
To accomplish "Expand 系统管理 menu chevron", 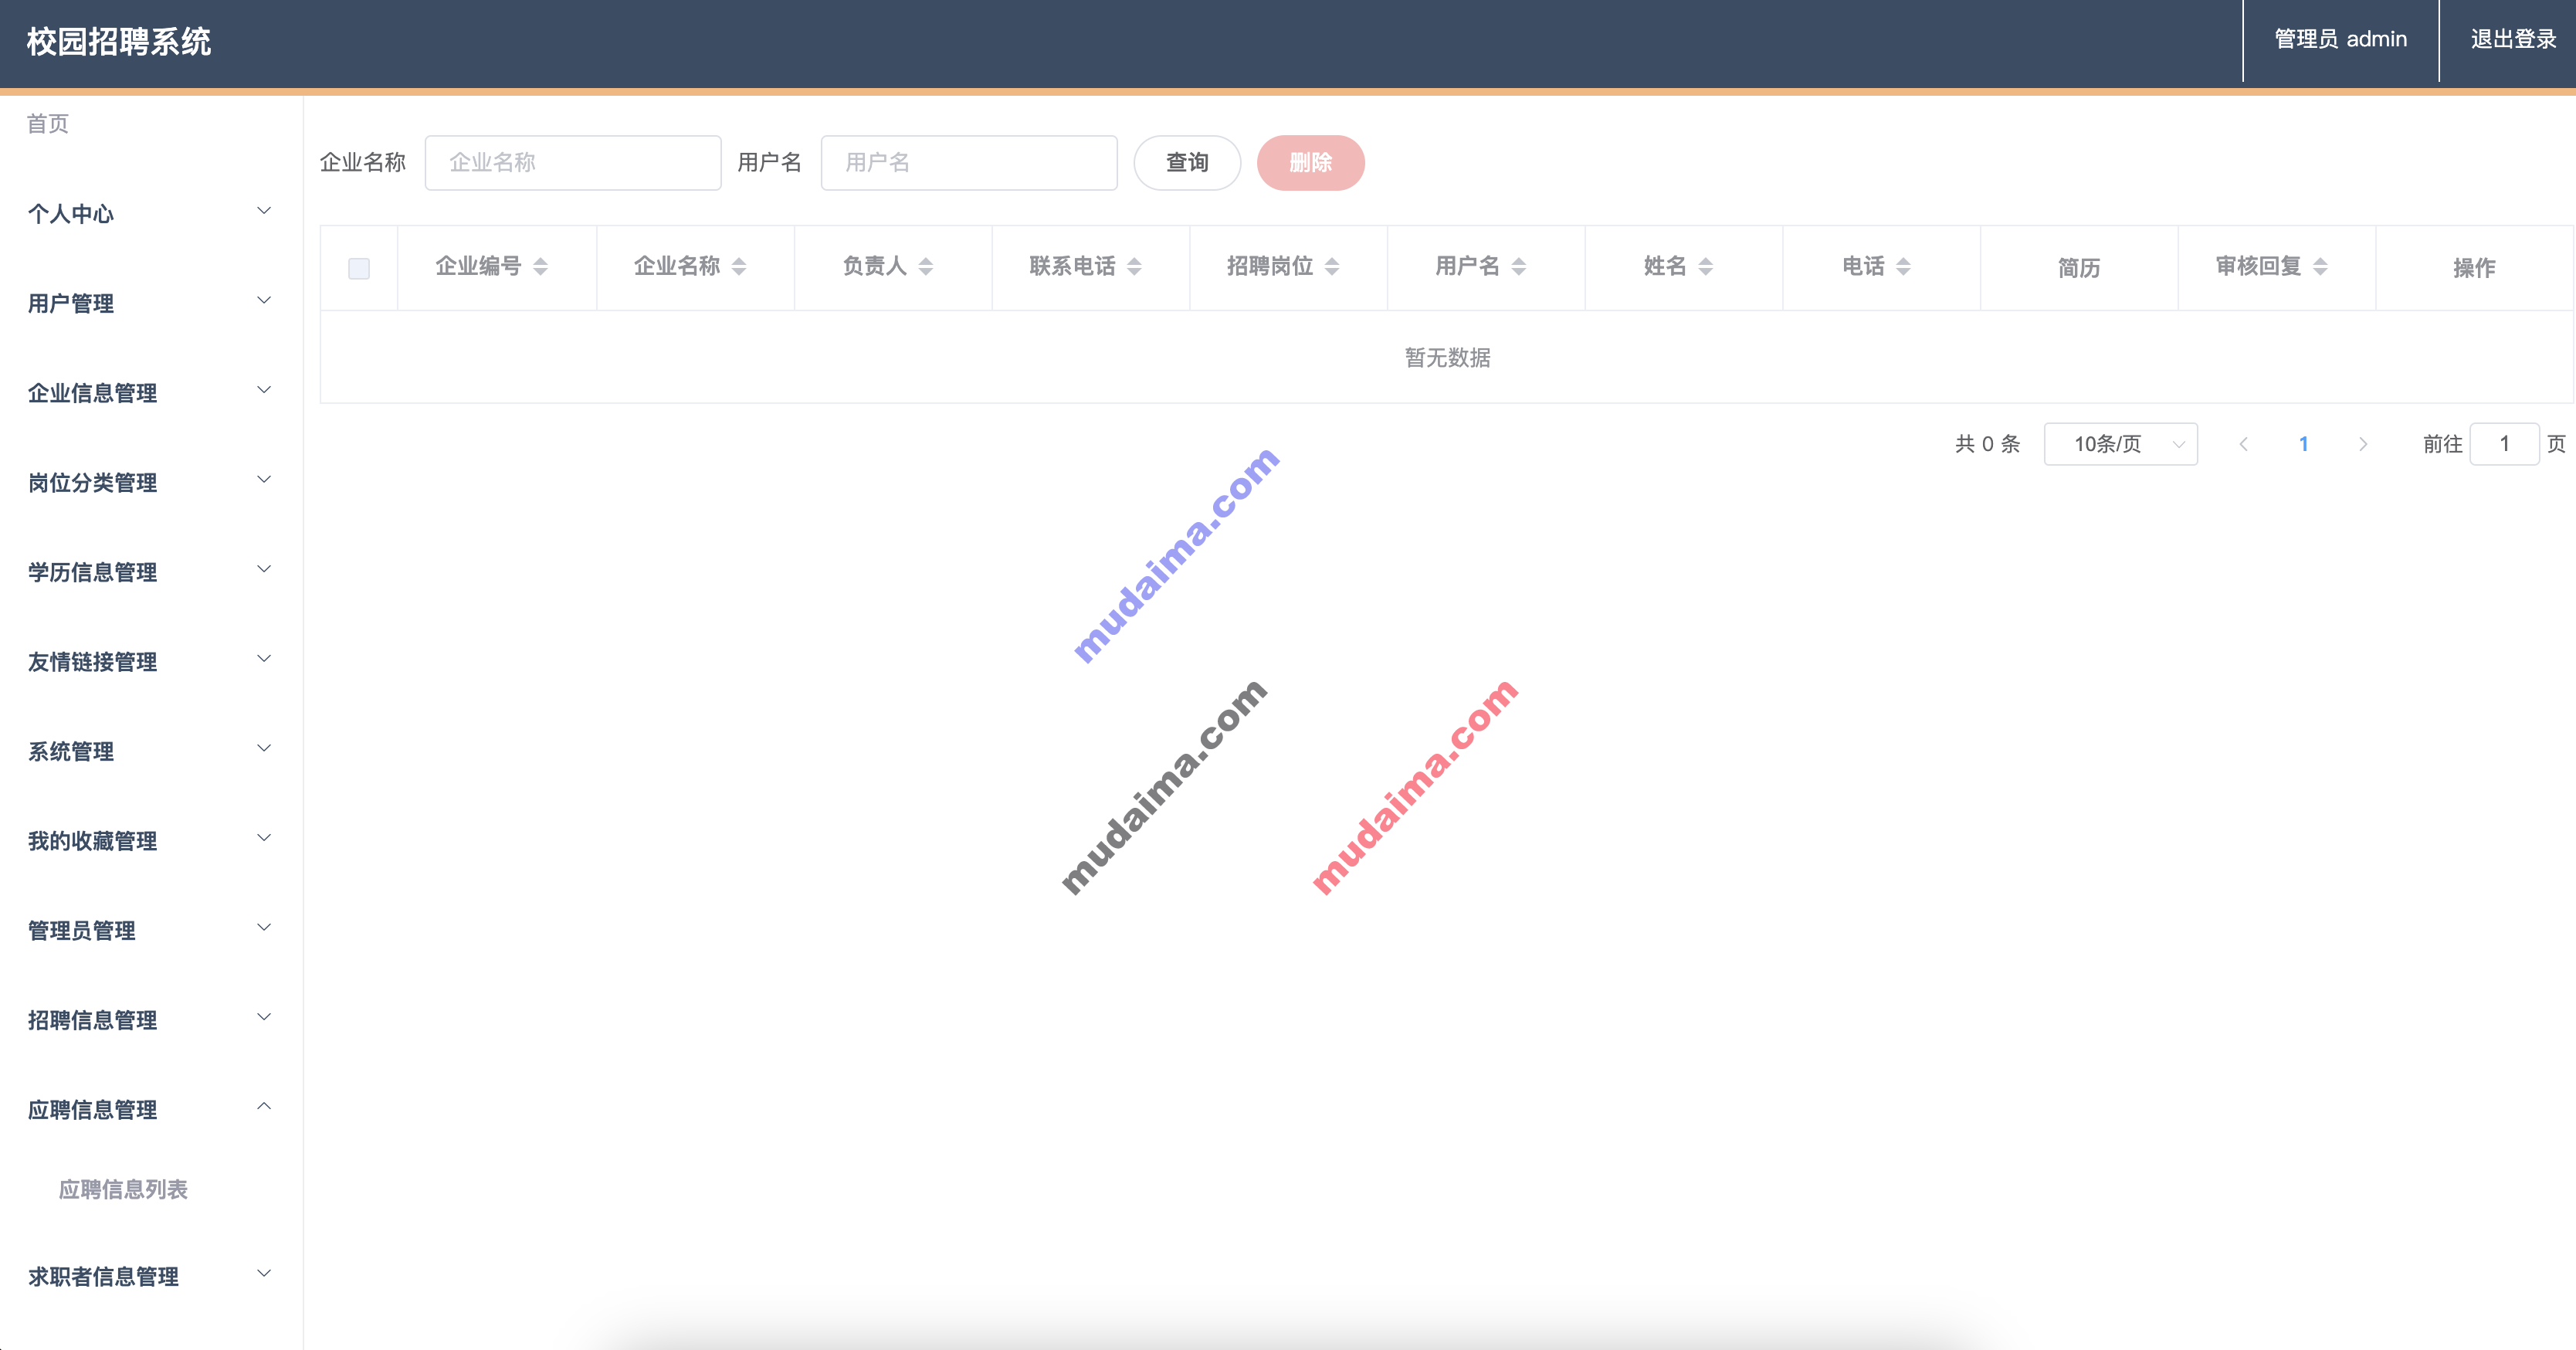I will 264,749.
